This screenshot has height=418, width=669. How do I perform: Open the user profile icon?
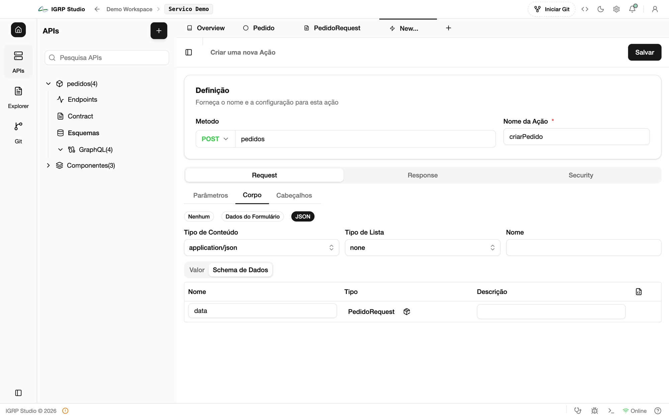[x=655, y=9]
